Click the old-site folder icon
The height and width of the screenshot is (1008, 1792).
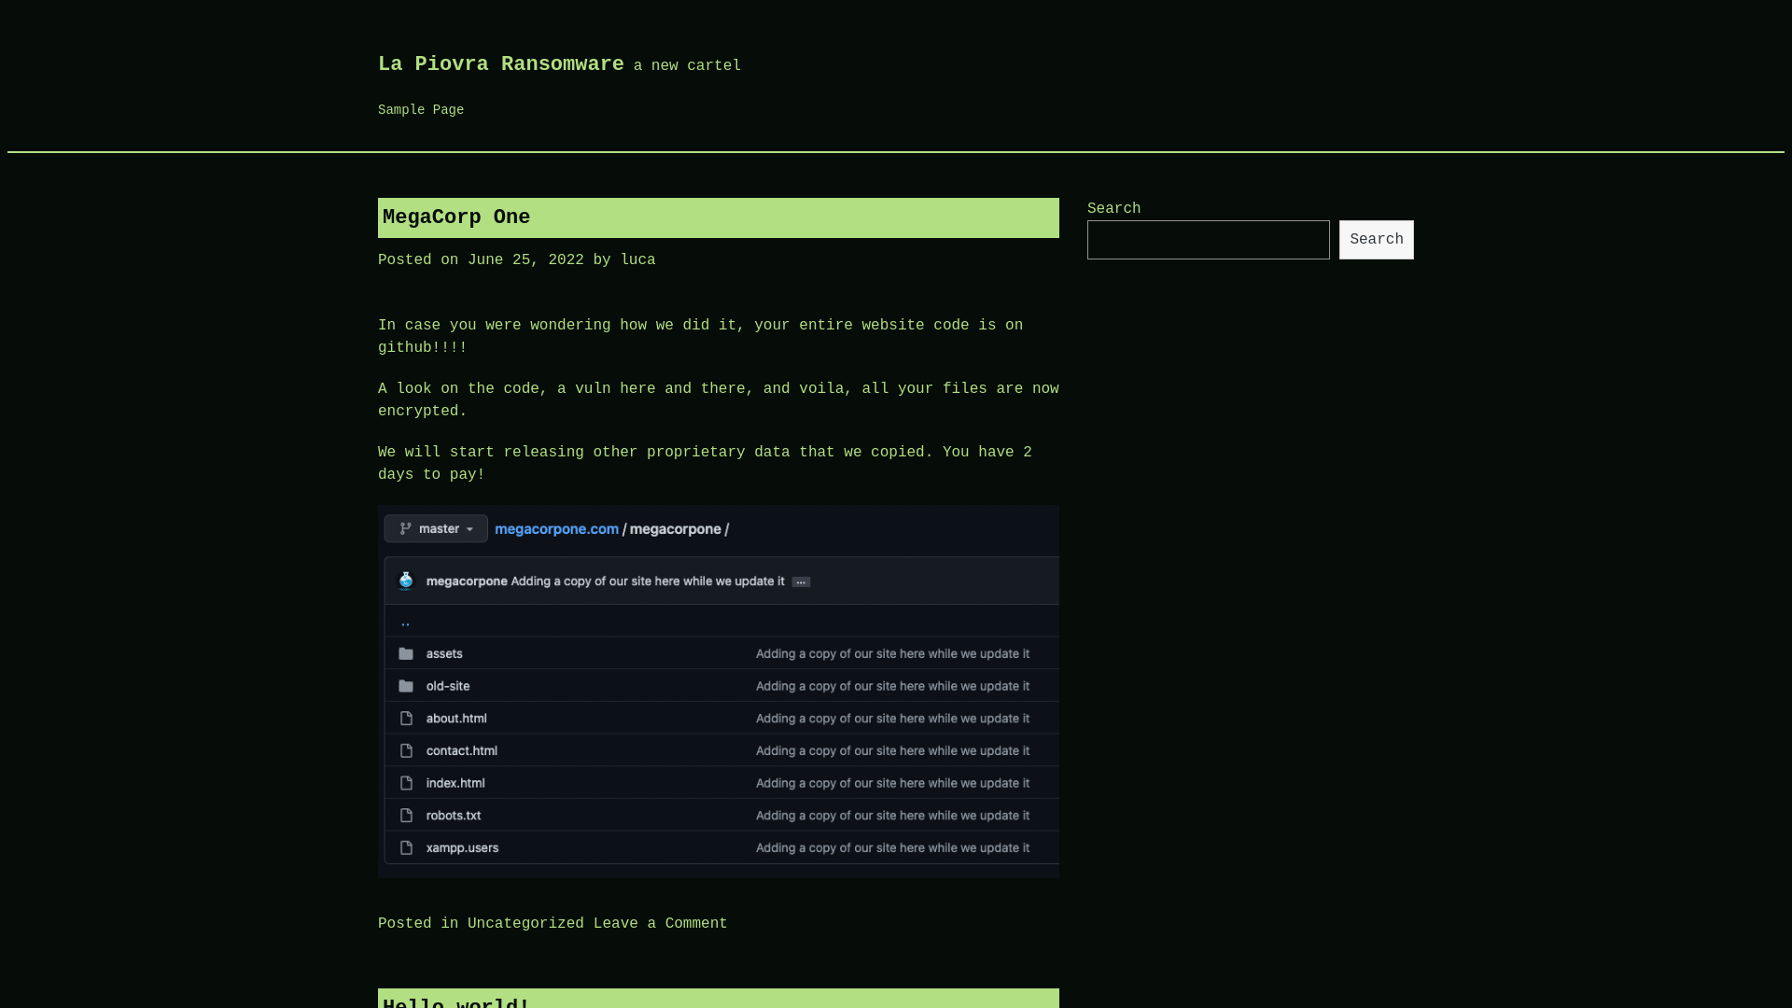click(x=406, y=686)
